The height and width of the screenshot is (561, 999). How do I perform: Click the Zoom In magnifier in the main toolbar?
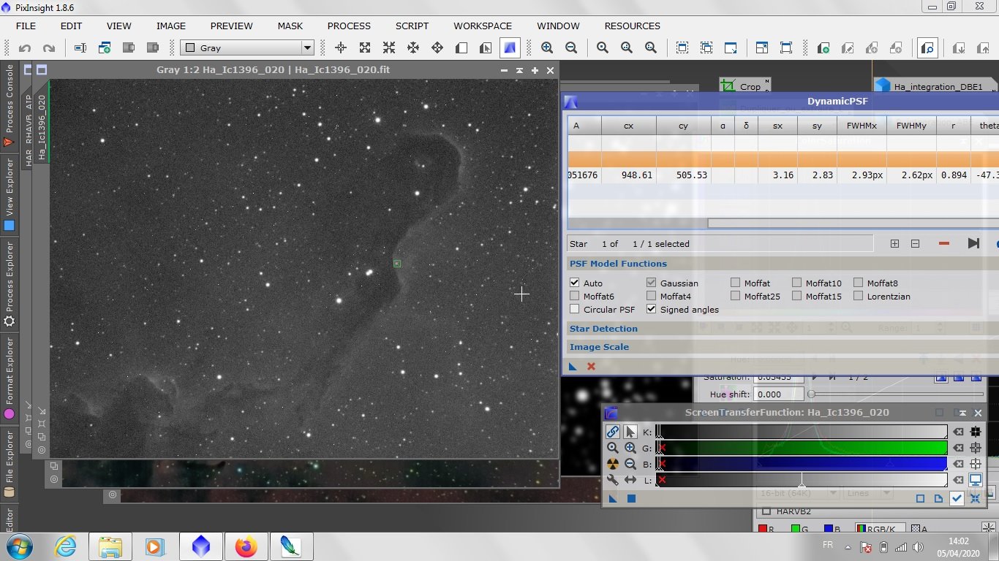pyautogui.click(x=547, y=48)
